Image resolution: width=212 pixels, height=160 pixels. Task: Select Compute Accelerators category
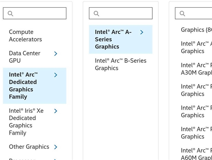[25, 36]
